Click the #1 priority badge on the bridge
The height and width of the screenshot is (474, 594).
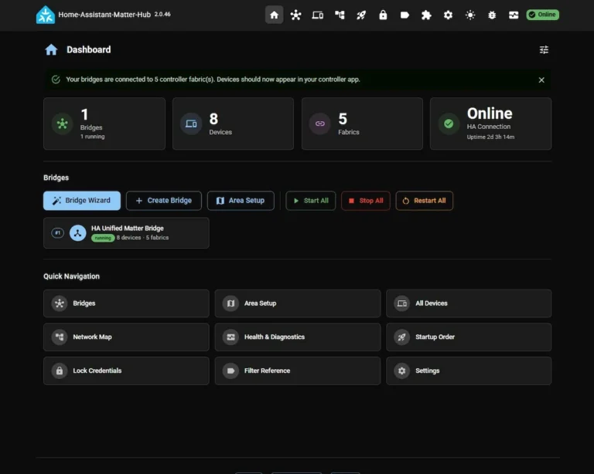[x=57, y=233]
